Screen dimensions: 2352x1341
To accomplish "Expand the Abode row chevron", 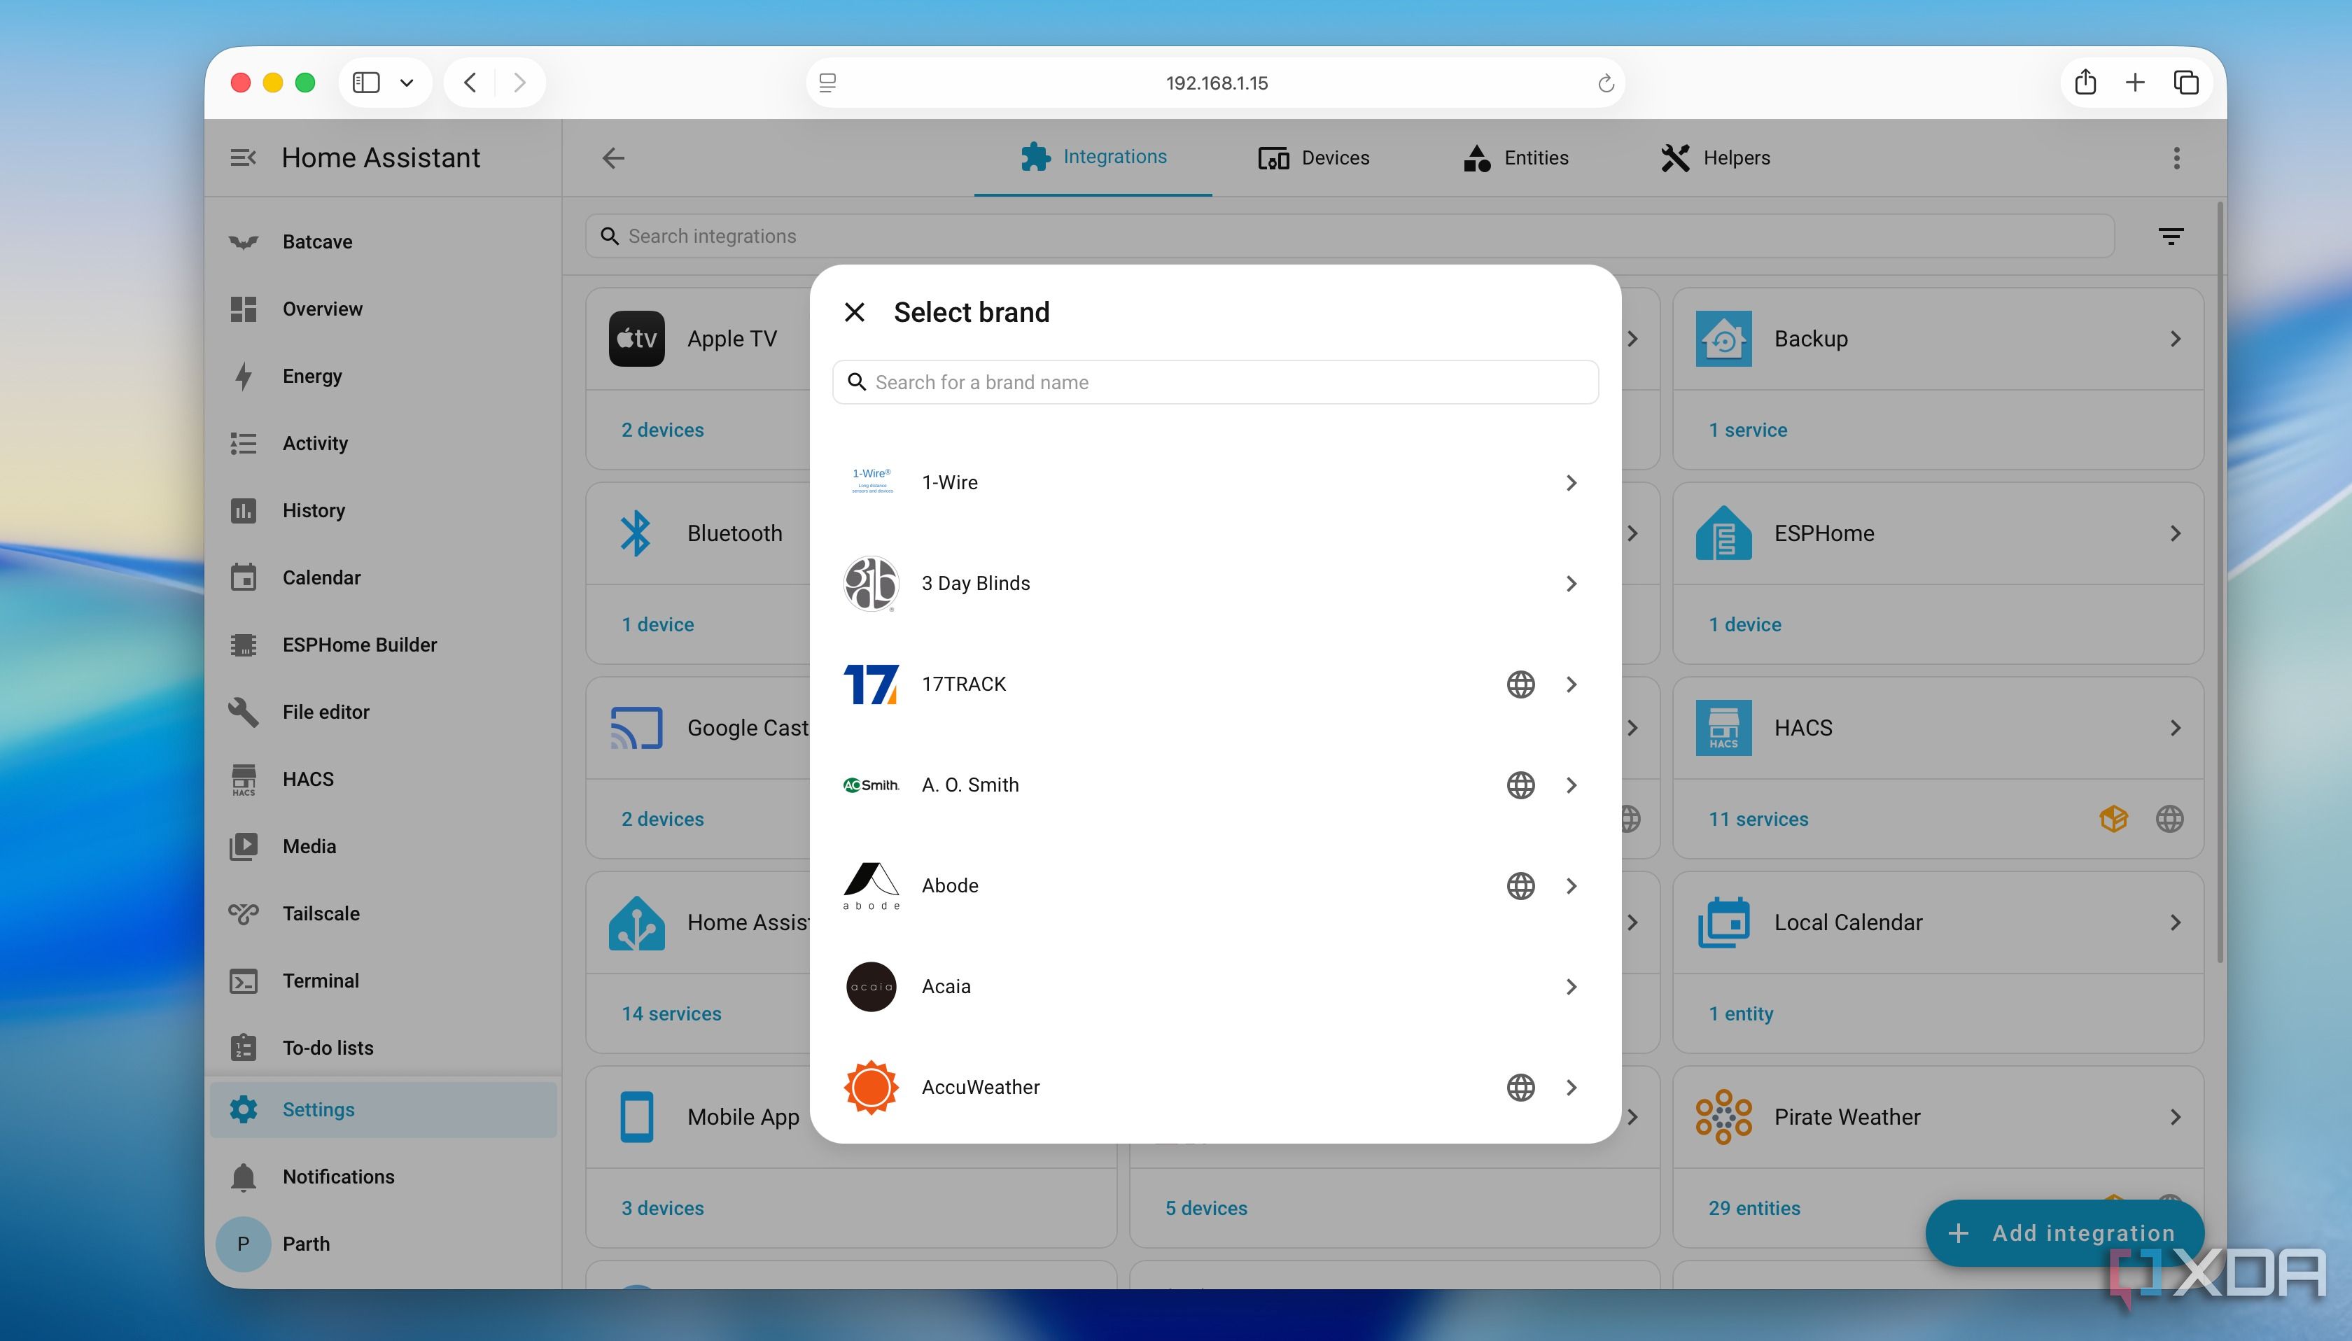I will pos(1571,886).
